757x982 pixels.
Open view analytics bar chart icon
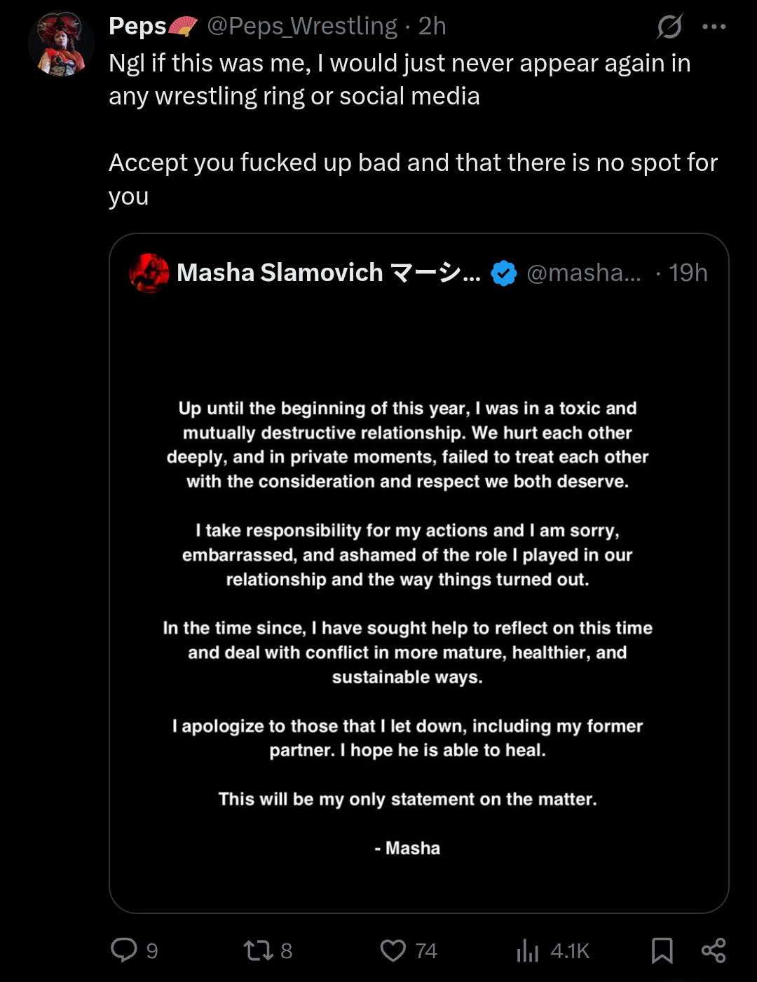527,950
